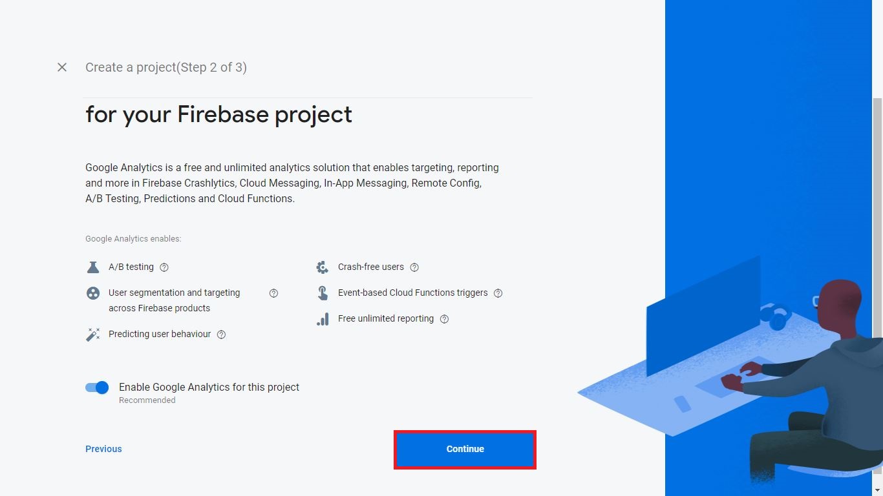Click the 'Enable Google Analytics for this project' label

click(x=209, y=387)
